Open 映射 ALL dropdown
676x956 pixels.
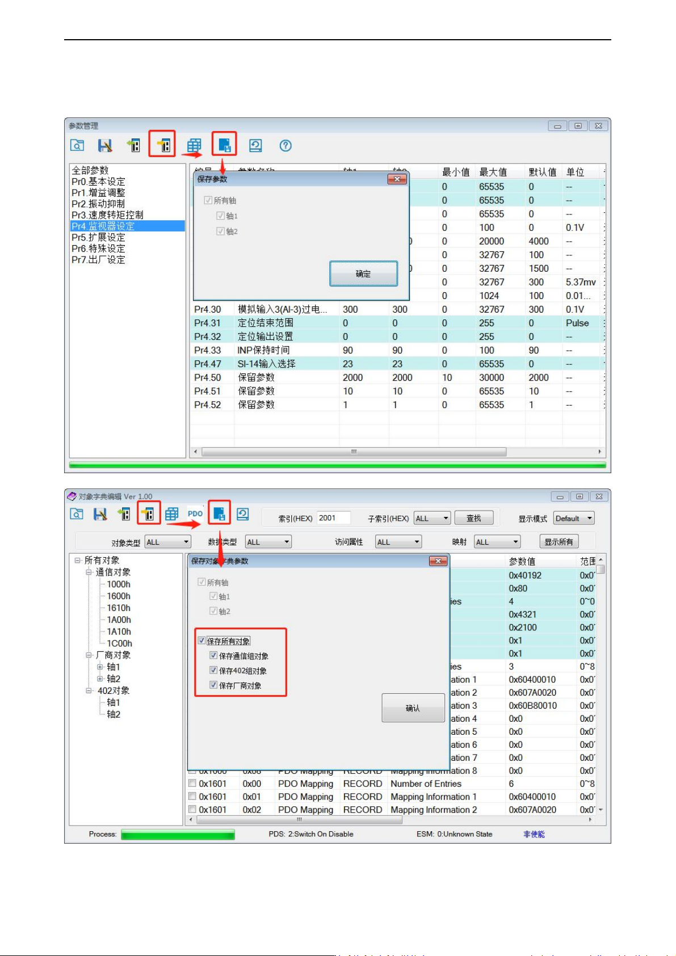497,542
